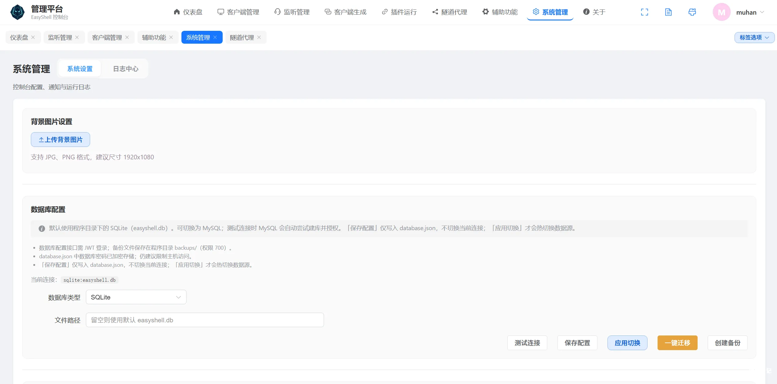
Task: Switch to the 客户端管理 page tab
Action: click(107, 38)
